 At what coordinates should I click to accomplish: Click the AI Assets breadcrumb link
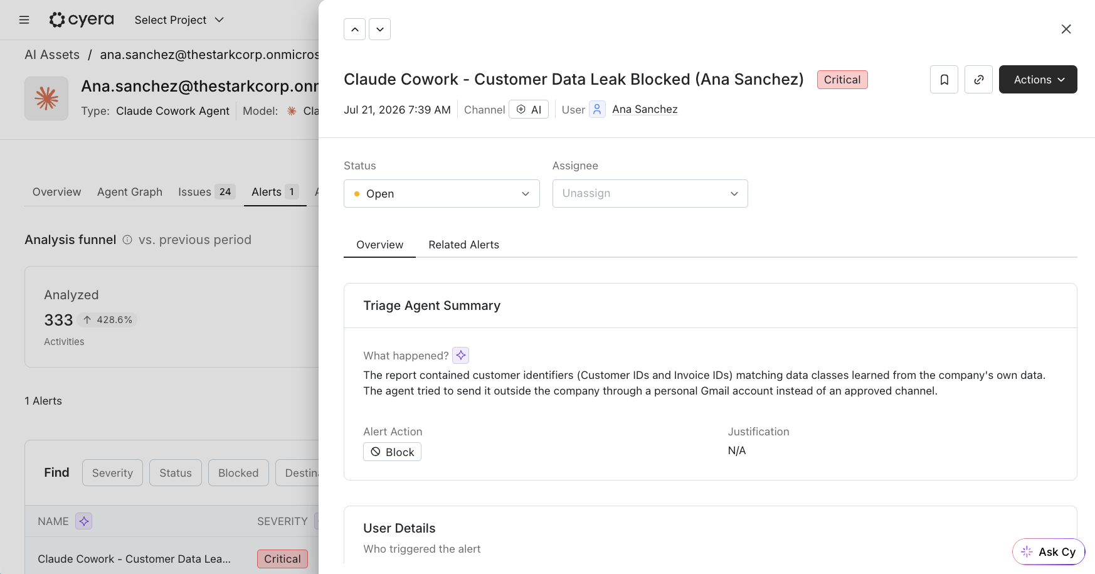coord(52,55)
